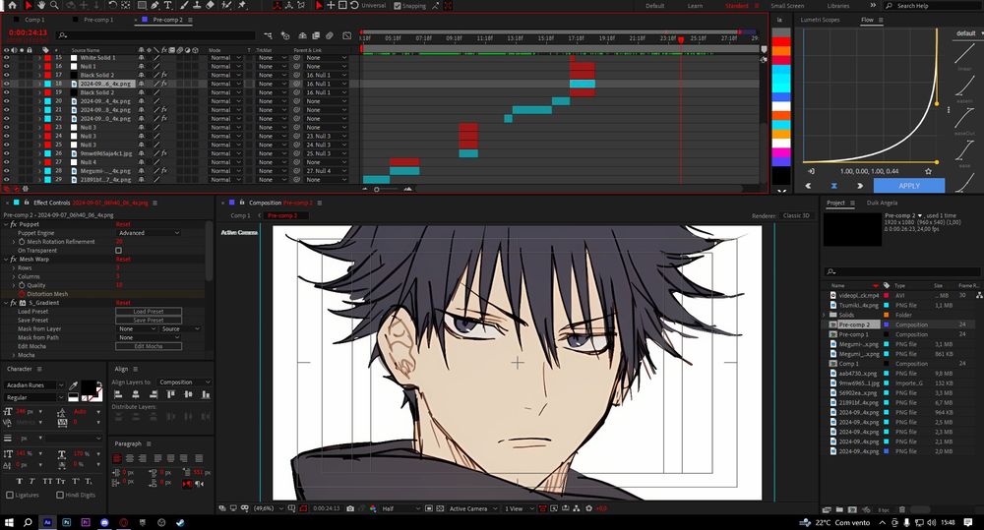Take a snapshot with the camera icon
This screenshot has width=984, height=530.
(x=350, y=508)
